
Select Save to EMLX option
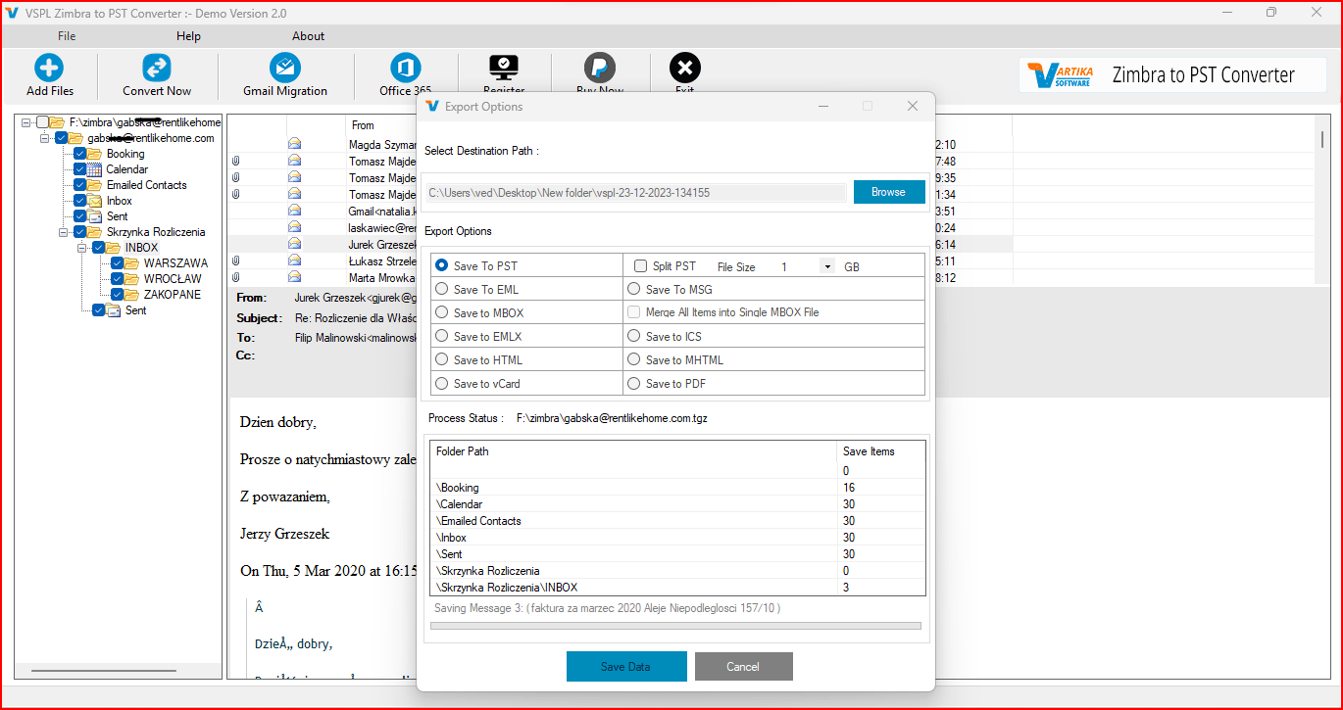click(x=442, y=336)
